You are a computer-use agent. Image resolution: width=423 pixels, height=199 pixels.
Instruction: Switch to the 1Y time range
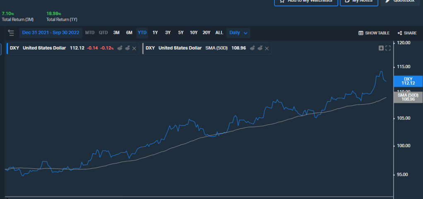(155, 33)
